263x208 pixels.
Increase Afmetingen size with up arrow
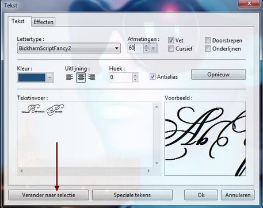146,46
